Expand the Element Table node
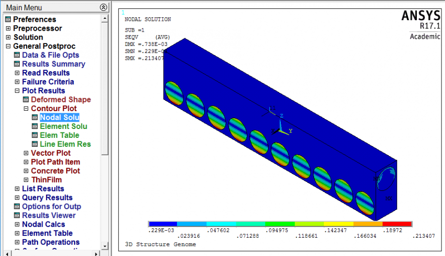Image resolution: width=445 pixels, height=256 pixels. (x=17, y=233)
